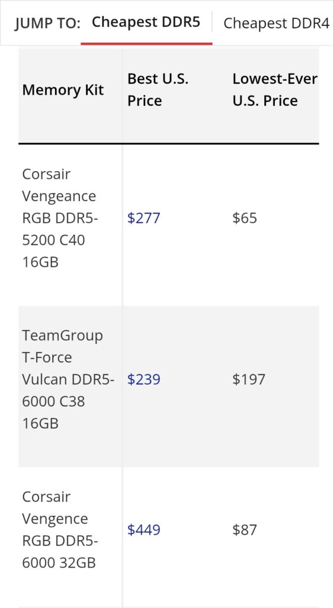This screenshot has height=608, width=333.
Task: Click the JUMP TO label
Action: pyautogui.click(x=47, y=24)
